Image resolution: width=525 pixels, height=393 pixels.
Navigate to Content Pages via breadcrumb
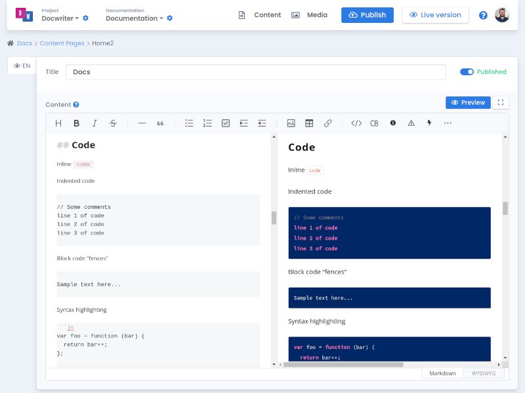pos(60,43)
